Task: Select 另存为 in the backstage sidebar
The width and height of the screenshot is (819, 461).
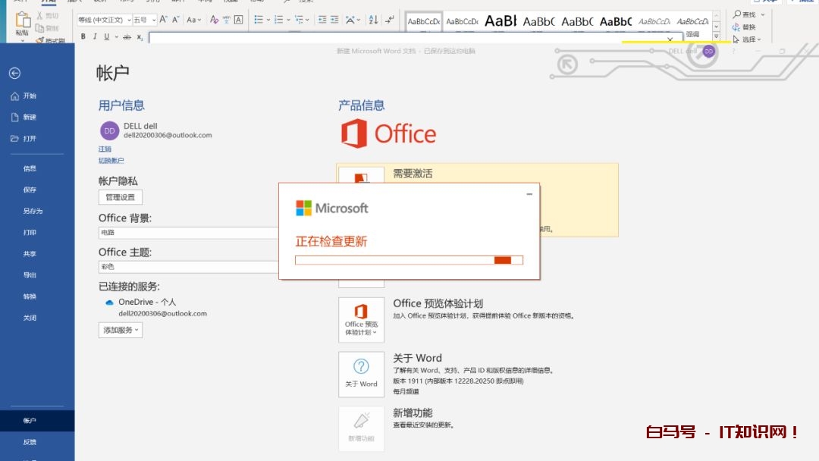Action: pyautogui.click(x=33, y=212)
